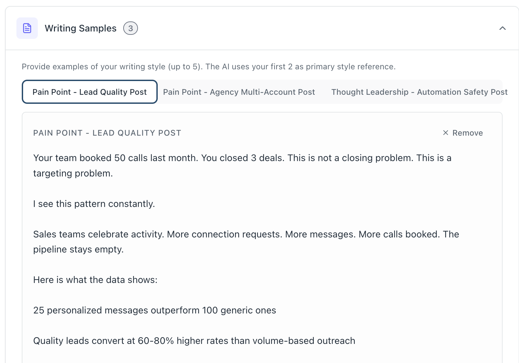Image resolution: width=519 pixels, height=363 pixels.
Task: Collapse the Writing Samples section chevron
Action: tap(502, 28)
